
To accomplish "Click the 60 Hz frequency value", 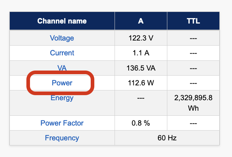I will coord(167,138).
